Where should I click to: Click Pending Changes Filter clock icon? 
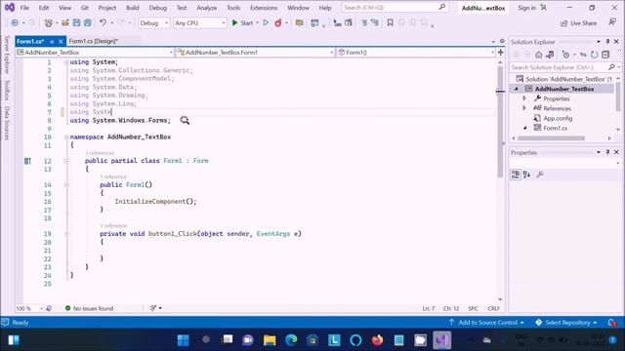[x=565, y=55]
